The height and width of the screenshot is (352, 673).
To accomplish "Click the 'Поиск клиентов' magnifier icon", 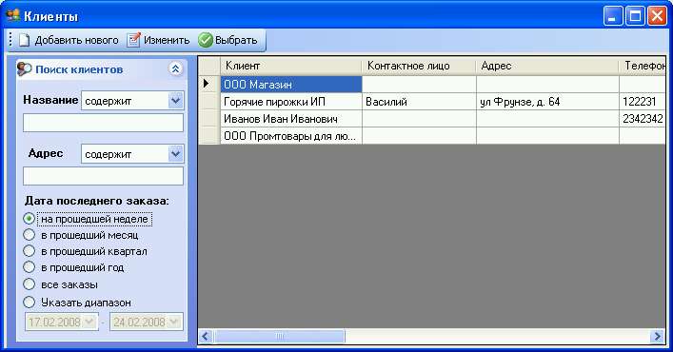I will (25, 68).
